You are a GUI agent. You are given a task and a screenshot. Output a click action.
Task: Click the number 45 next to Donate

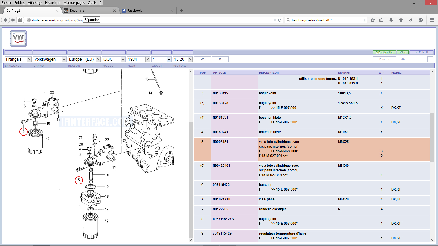[x=403, y=59]
